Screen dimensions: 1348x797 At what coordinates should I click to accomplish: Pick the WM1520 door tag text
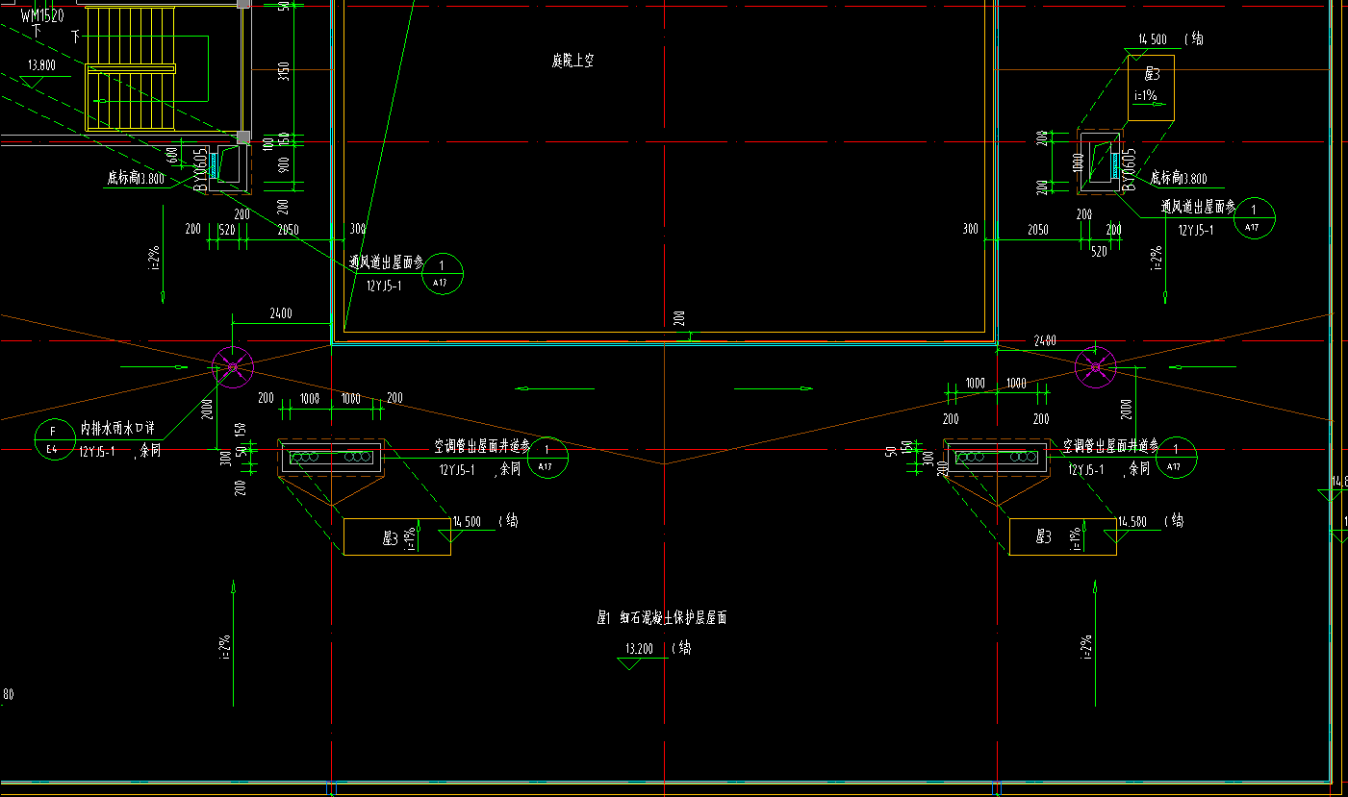[42, 16]
